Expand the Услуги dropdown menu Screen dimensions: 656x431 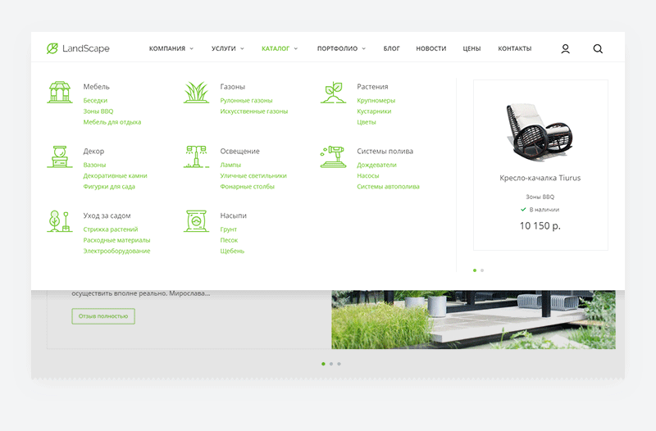pyautogui.click(x=227, y=49)
